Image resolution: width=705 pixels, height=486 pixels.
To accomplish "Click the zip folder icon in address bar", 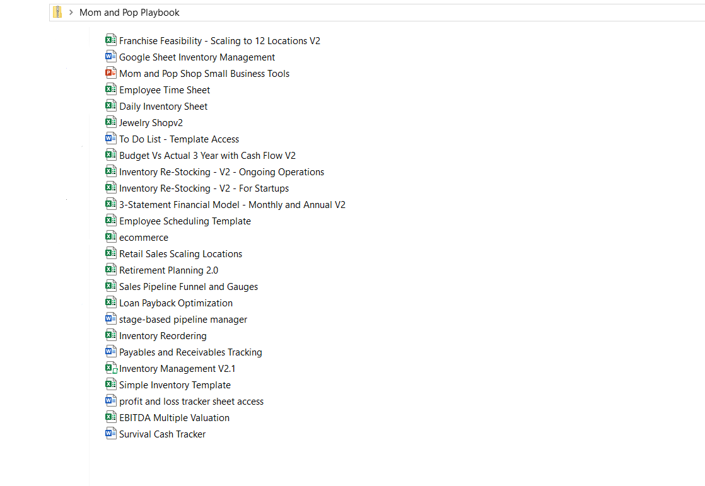I will [57, 12].
